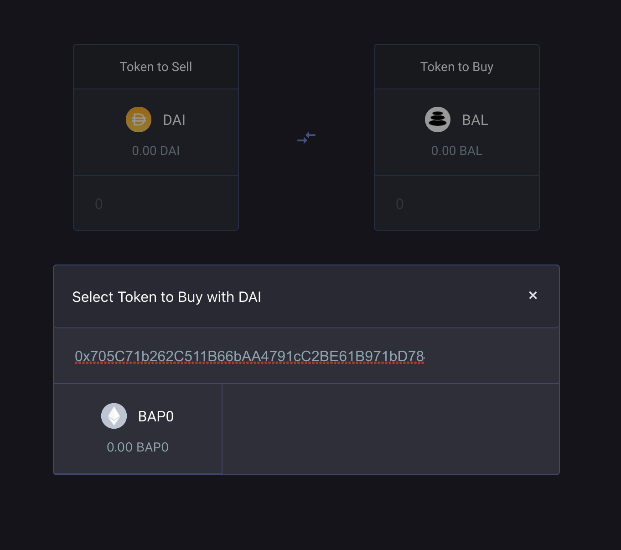
Task: Swap sell and buy tokens arrows
Action: pyautogui.click(x=306, y=138)
